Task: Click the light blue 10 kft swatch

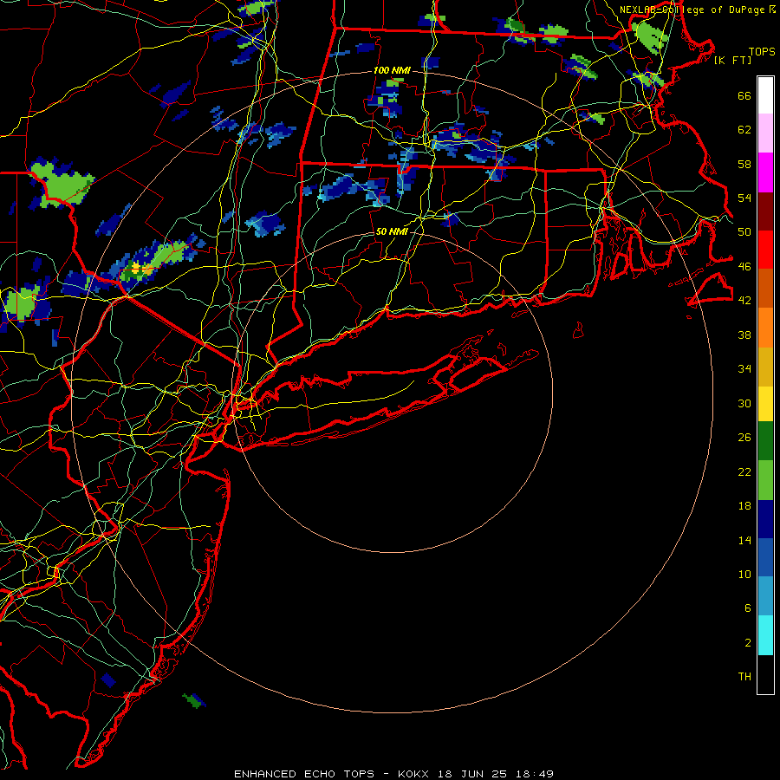Action: point(765,596)
